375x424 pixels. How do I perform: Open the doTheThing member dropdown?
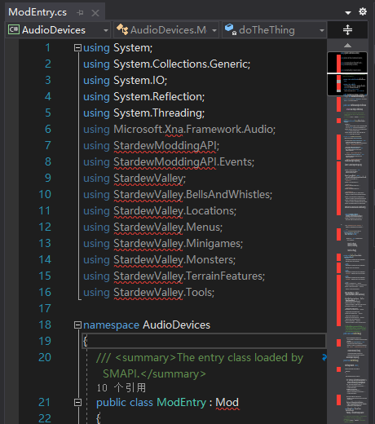274,30
